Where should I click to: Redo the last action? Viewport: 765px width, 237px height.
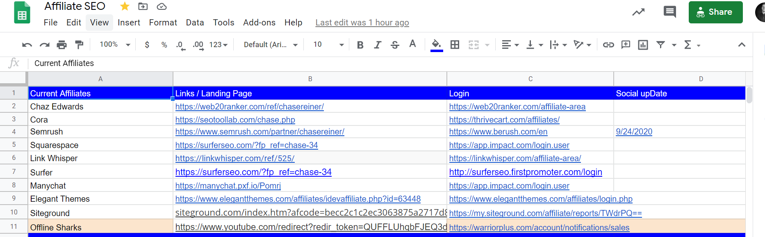point(44,45)
